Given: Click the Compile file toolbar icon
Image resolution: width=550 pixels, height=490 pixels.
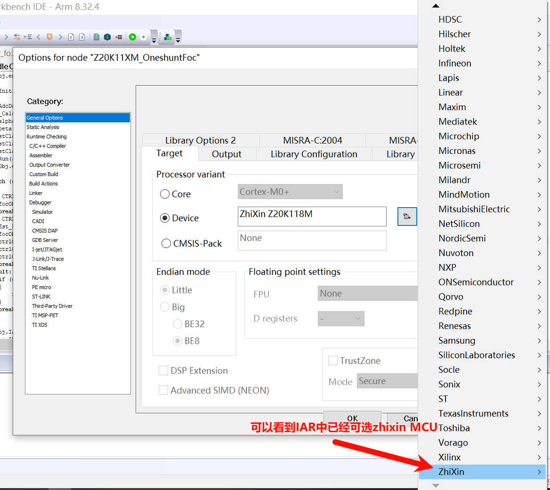Looking at the screenshot, I should click(x=97, y=37).
